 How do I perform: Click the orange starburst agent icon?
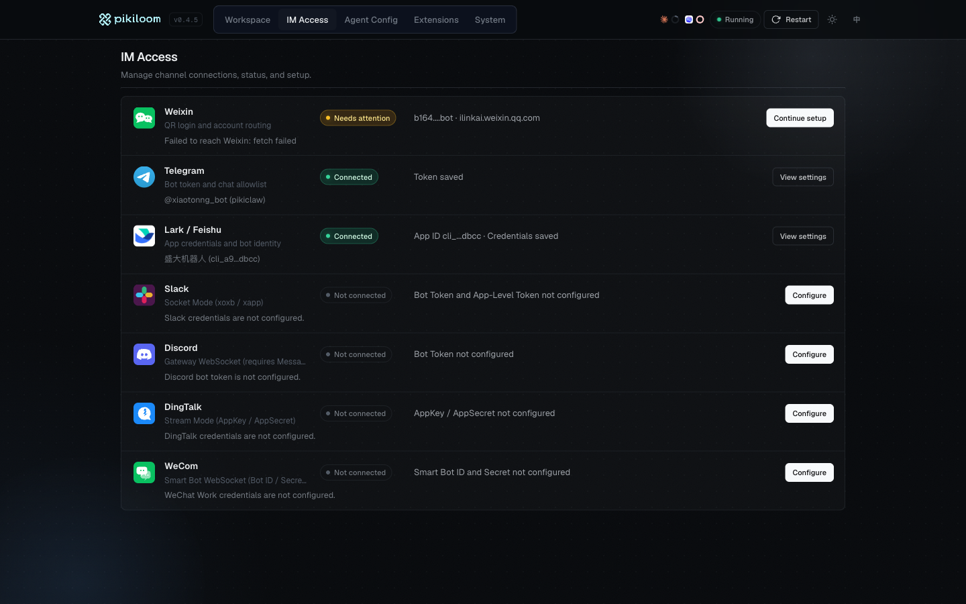(x=664, y=19)
